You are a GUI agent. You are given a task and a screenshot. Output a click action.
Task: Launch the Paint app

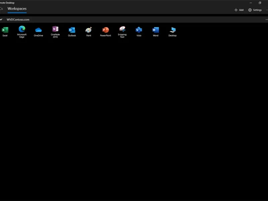88,32
